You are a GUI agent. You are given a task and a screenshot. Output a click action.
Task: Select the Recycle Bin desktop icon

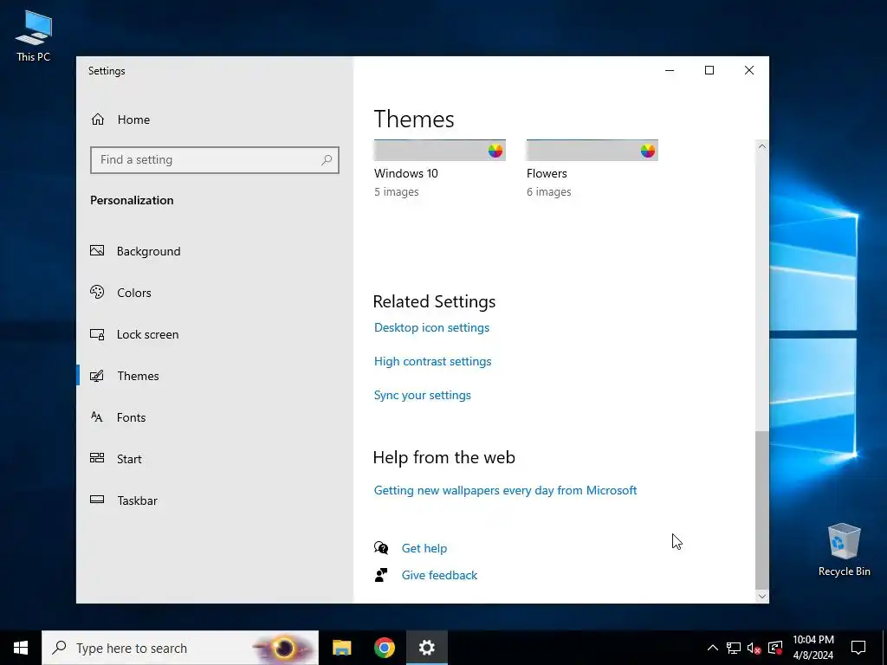click(x=844, y=550)
